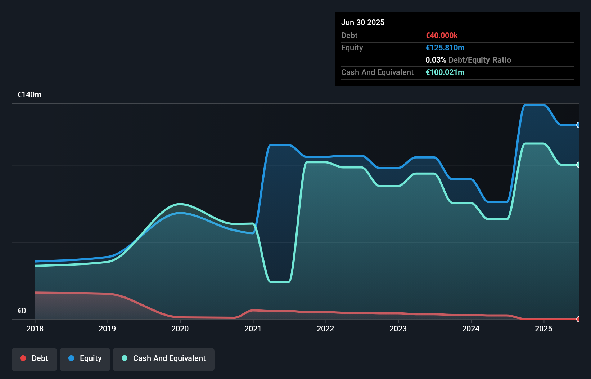Image resolution: width=591 pixels, height=379 pixels.
Task: Click the blue Equity amount €125.810m
Action: pos(445,48)
